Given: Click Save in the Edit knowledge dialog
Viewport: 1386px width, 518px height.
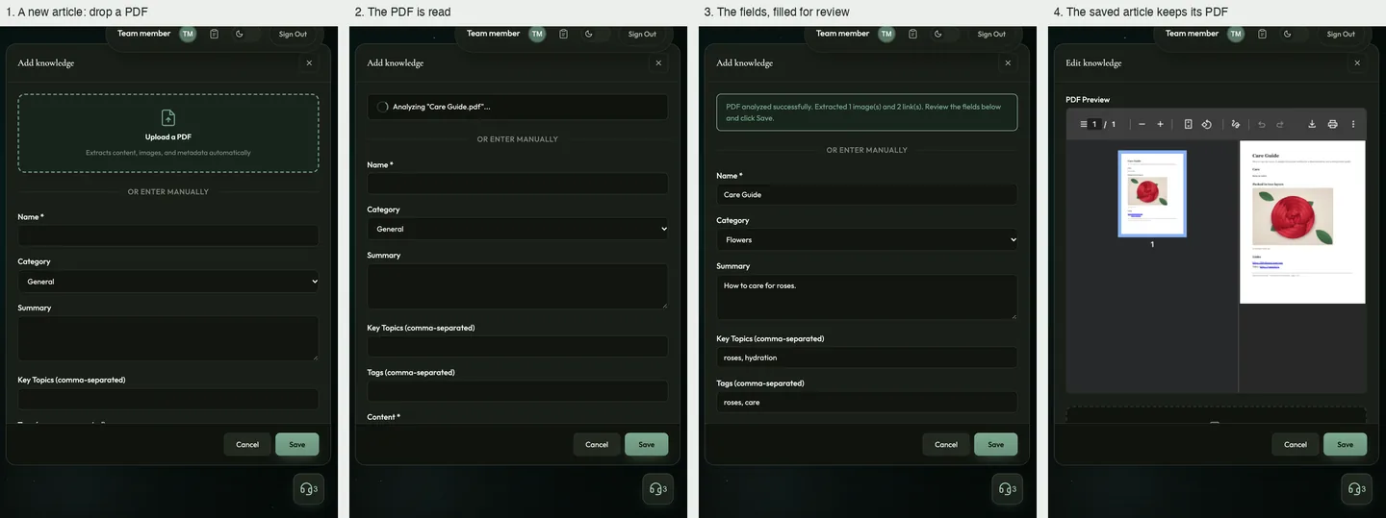Looking at the screenshot, I should pyautogui.click(x=1346, y=444).
